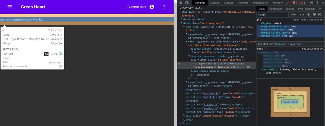
Task: Collapse the app-root node
Action: point(184,27)
